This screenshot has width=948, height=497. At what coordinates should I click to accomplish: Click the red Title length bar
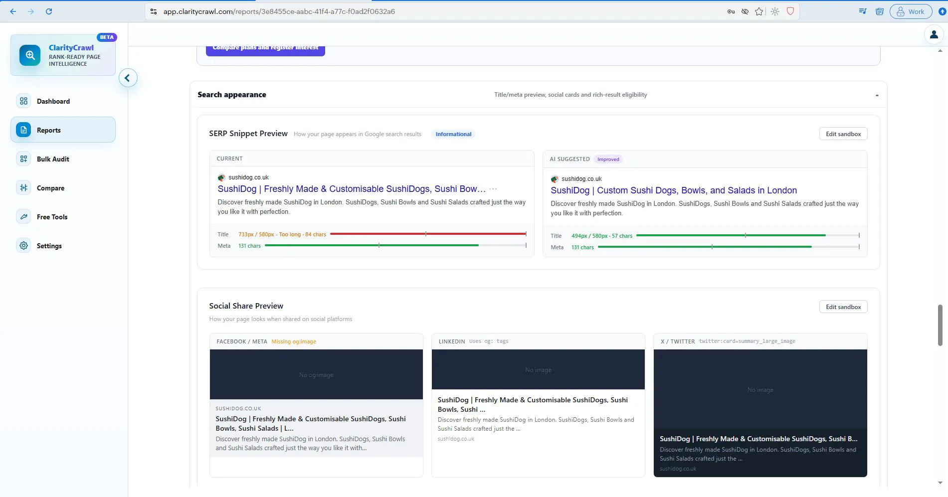point(428,234)
